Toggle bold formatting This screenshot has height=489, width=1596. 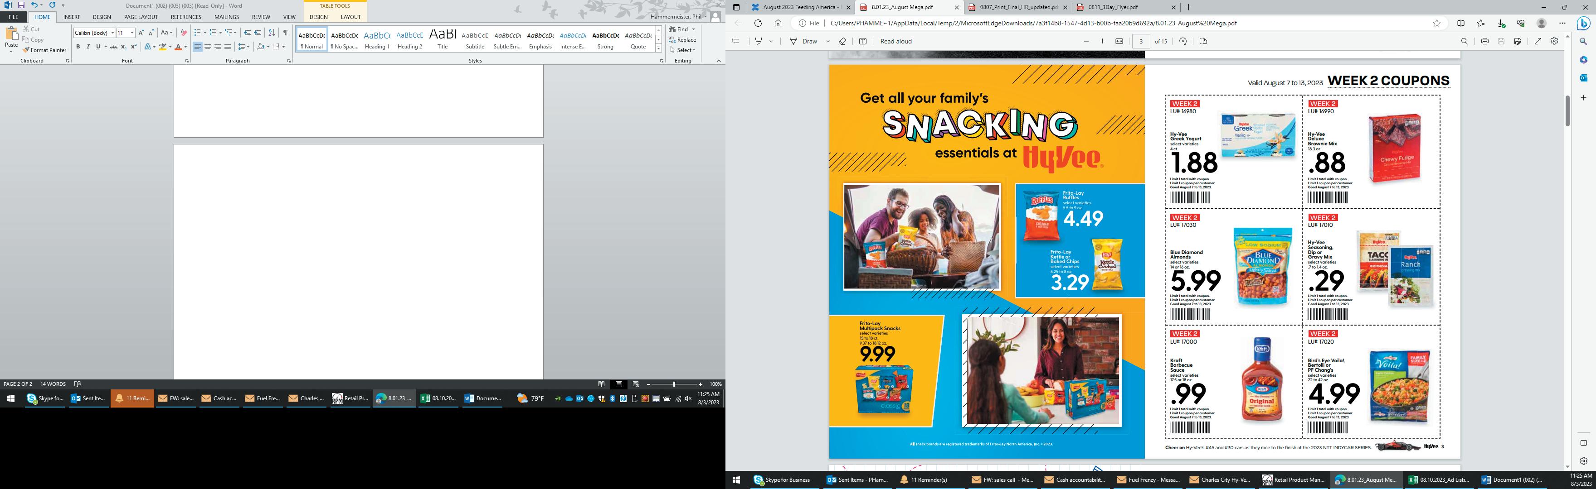pyautogui.click(x=78, y=47)
